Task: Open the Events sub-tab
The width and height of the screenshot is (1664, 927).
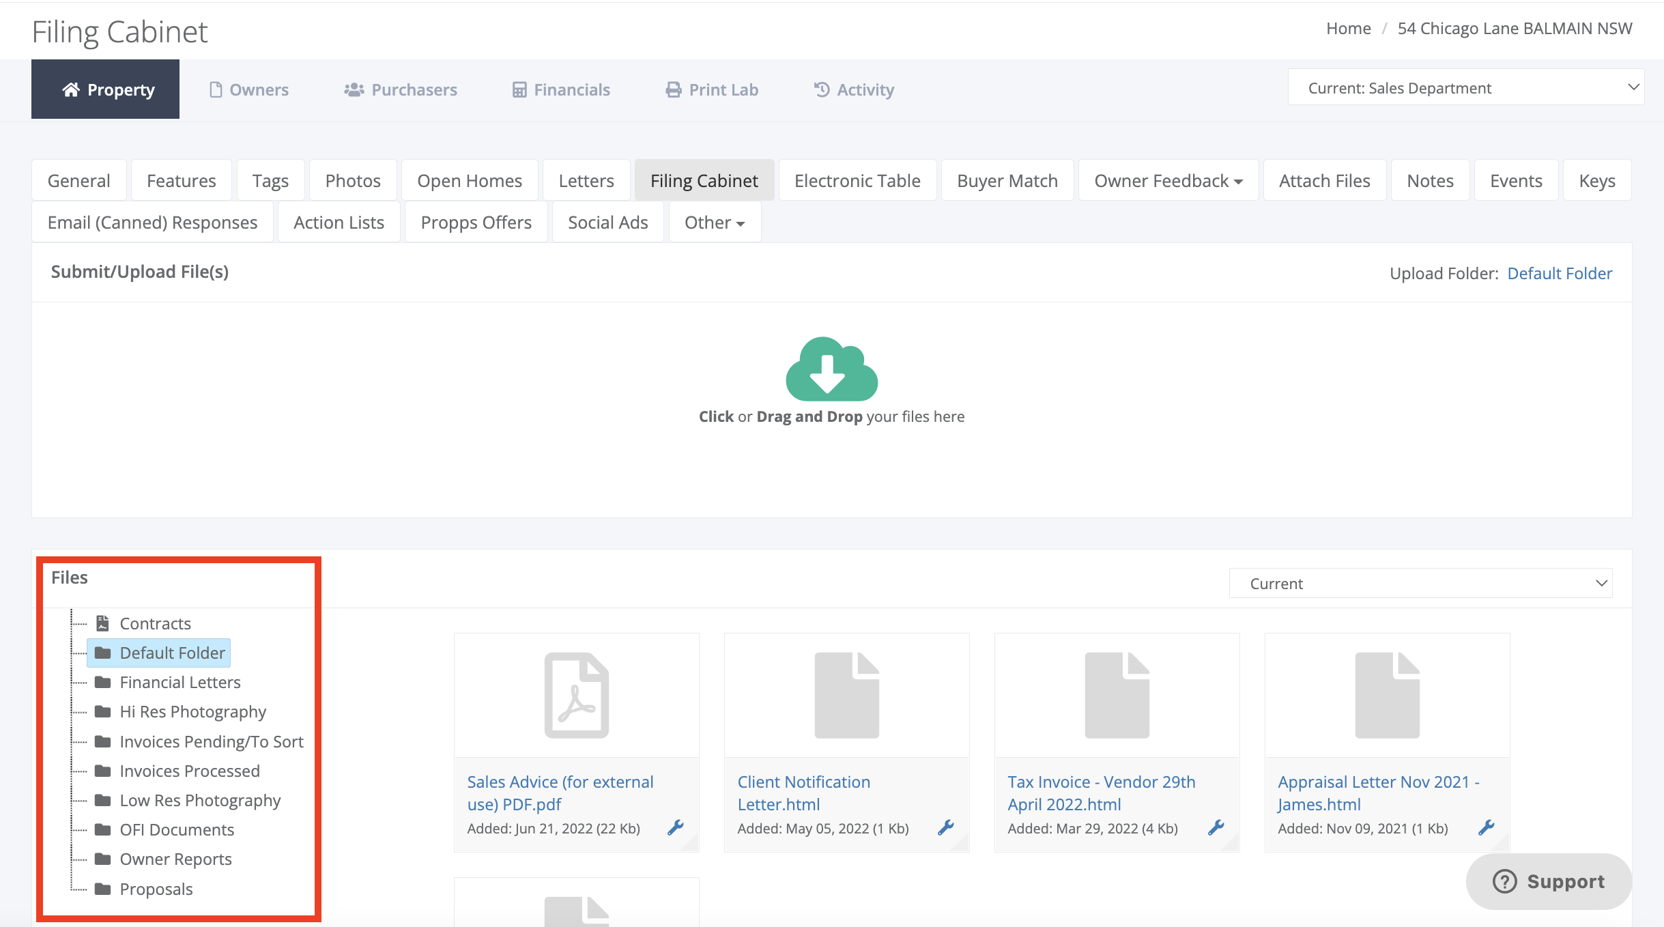Action: tap(1516, 180)
